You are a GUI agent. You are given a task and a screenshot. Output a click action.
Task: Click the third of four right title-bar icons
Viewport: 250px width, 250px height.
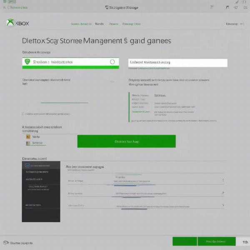coord(236,7)
